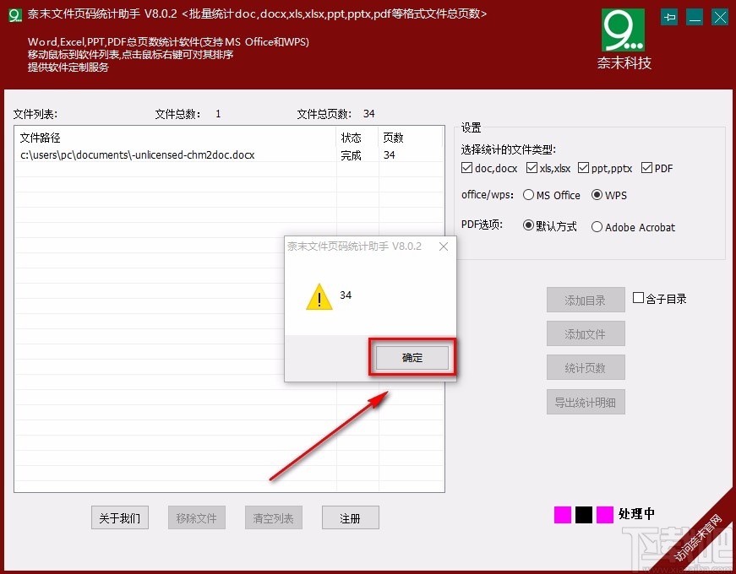Sort by 状态 column header
The height and width of the screenshot is (574, 736).
[357, 138]
